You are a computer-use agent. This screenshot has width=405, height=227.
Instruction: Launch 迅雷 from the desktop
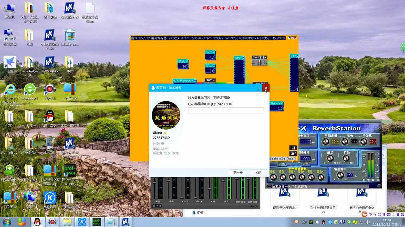click(x=10, y=65)
